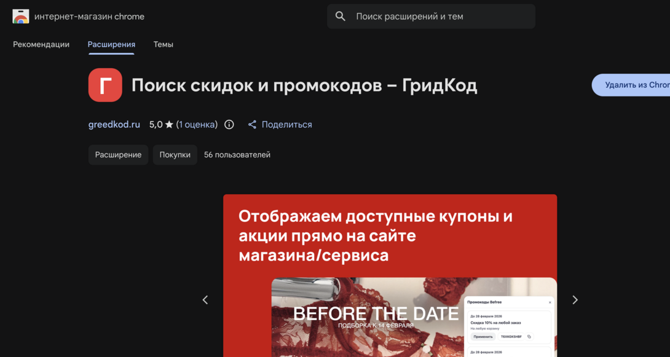Open the Рекомендации tab
The image size is (670, 357).
point(41,44)
